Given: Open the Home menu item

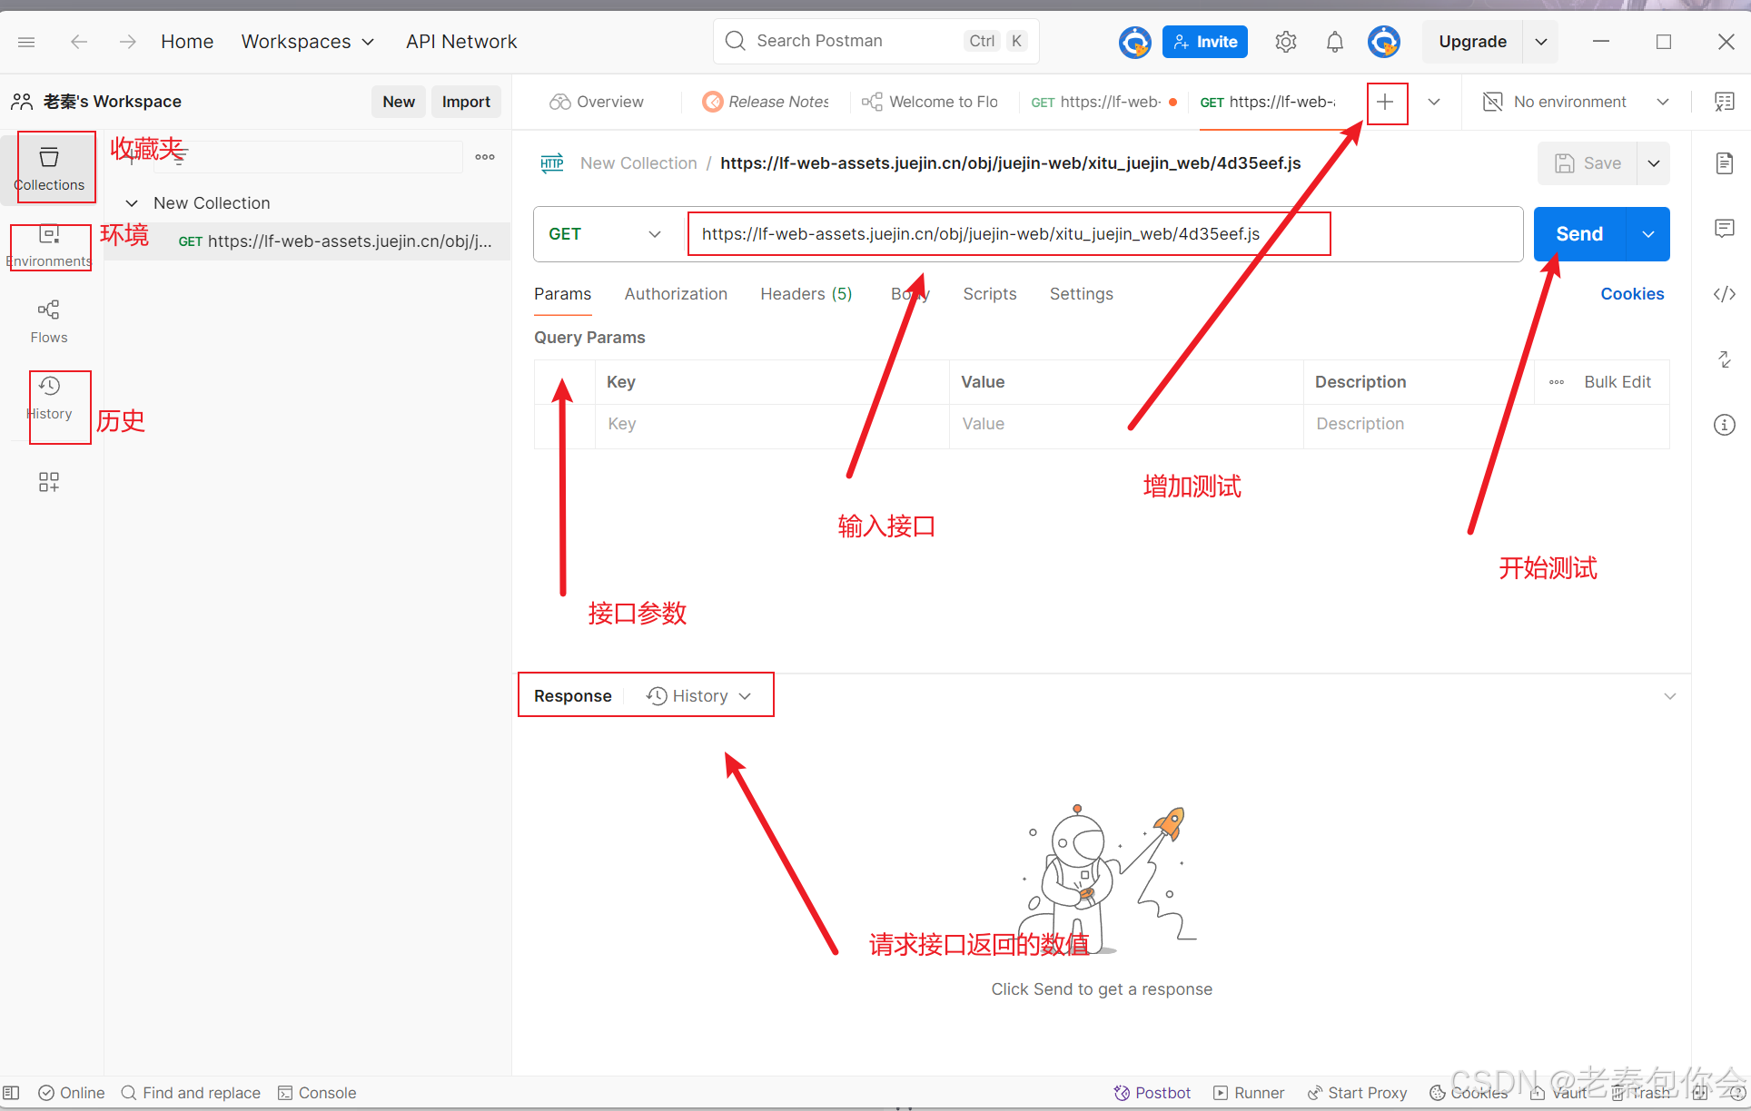Looking at the screenshot, I should point(187,42).
